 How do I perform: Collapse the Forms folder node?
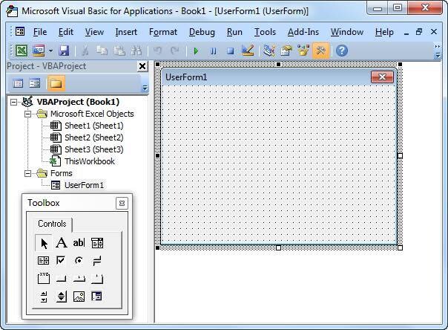tap(27, 173)
